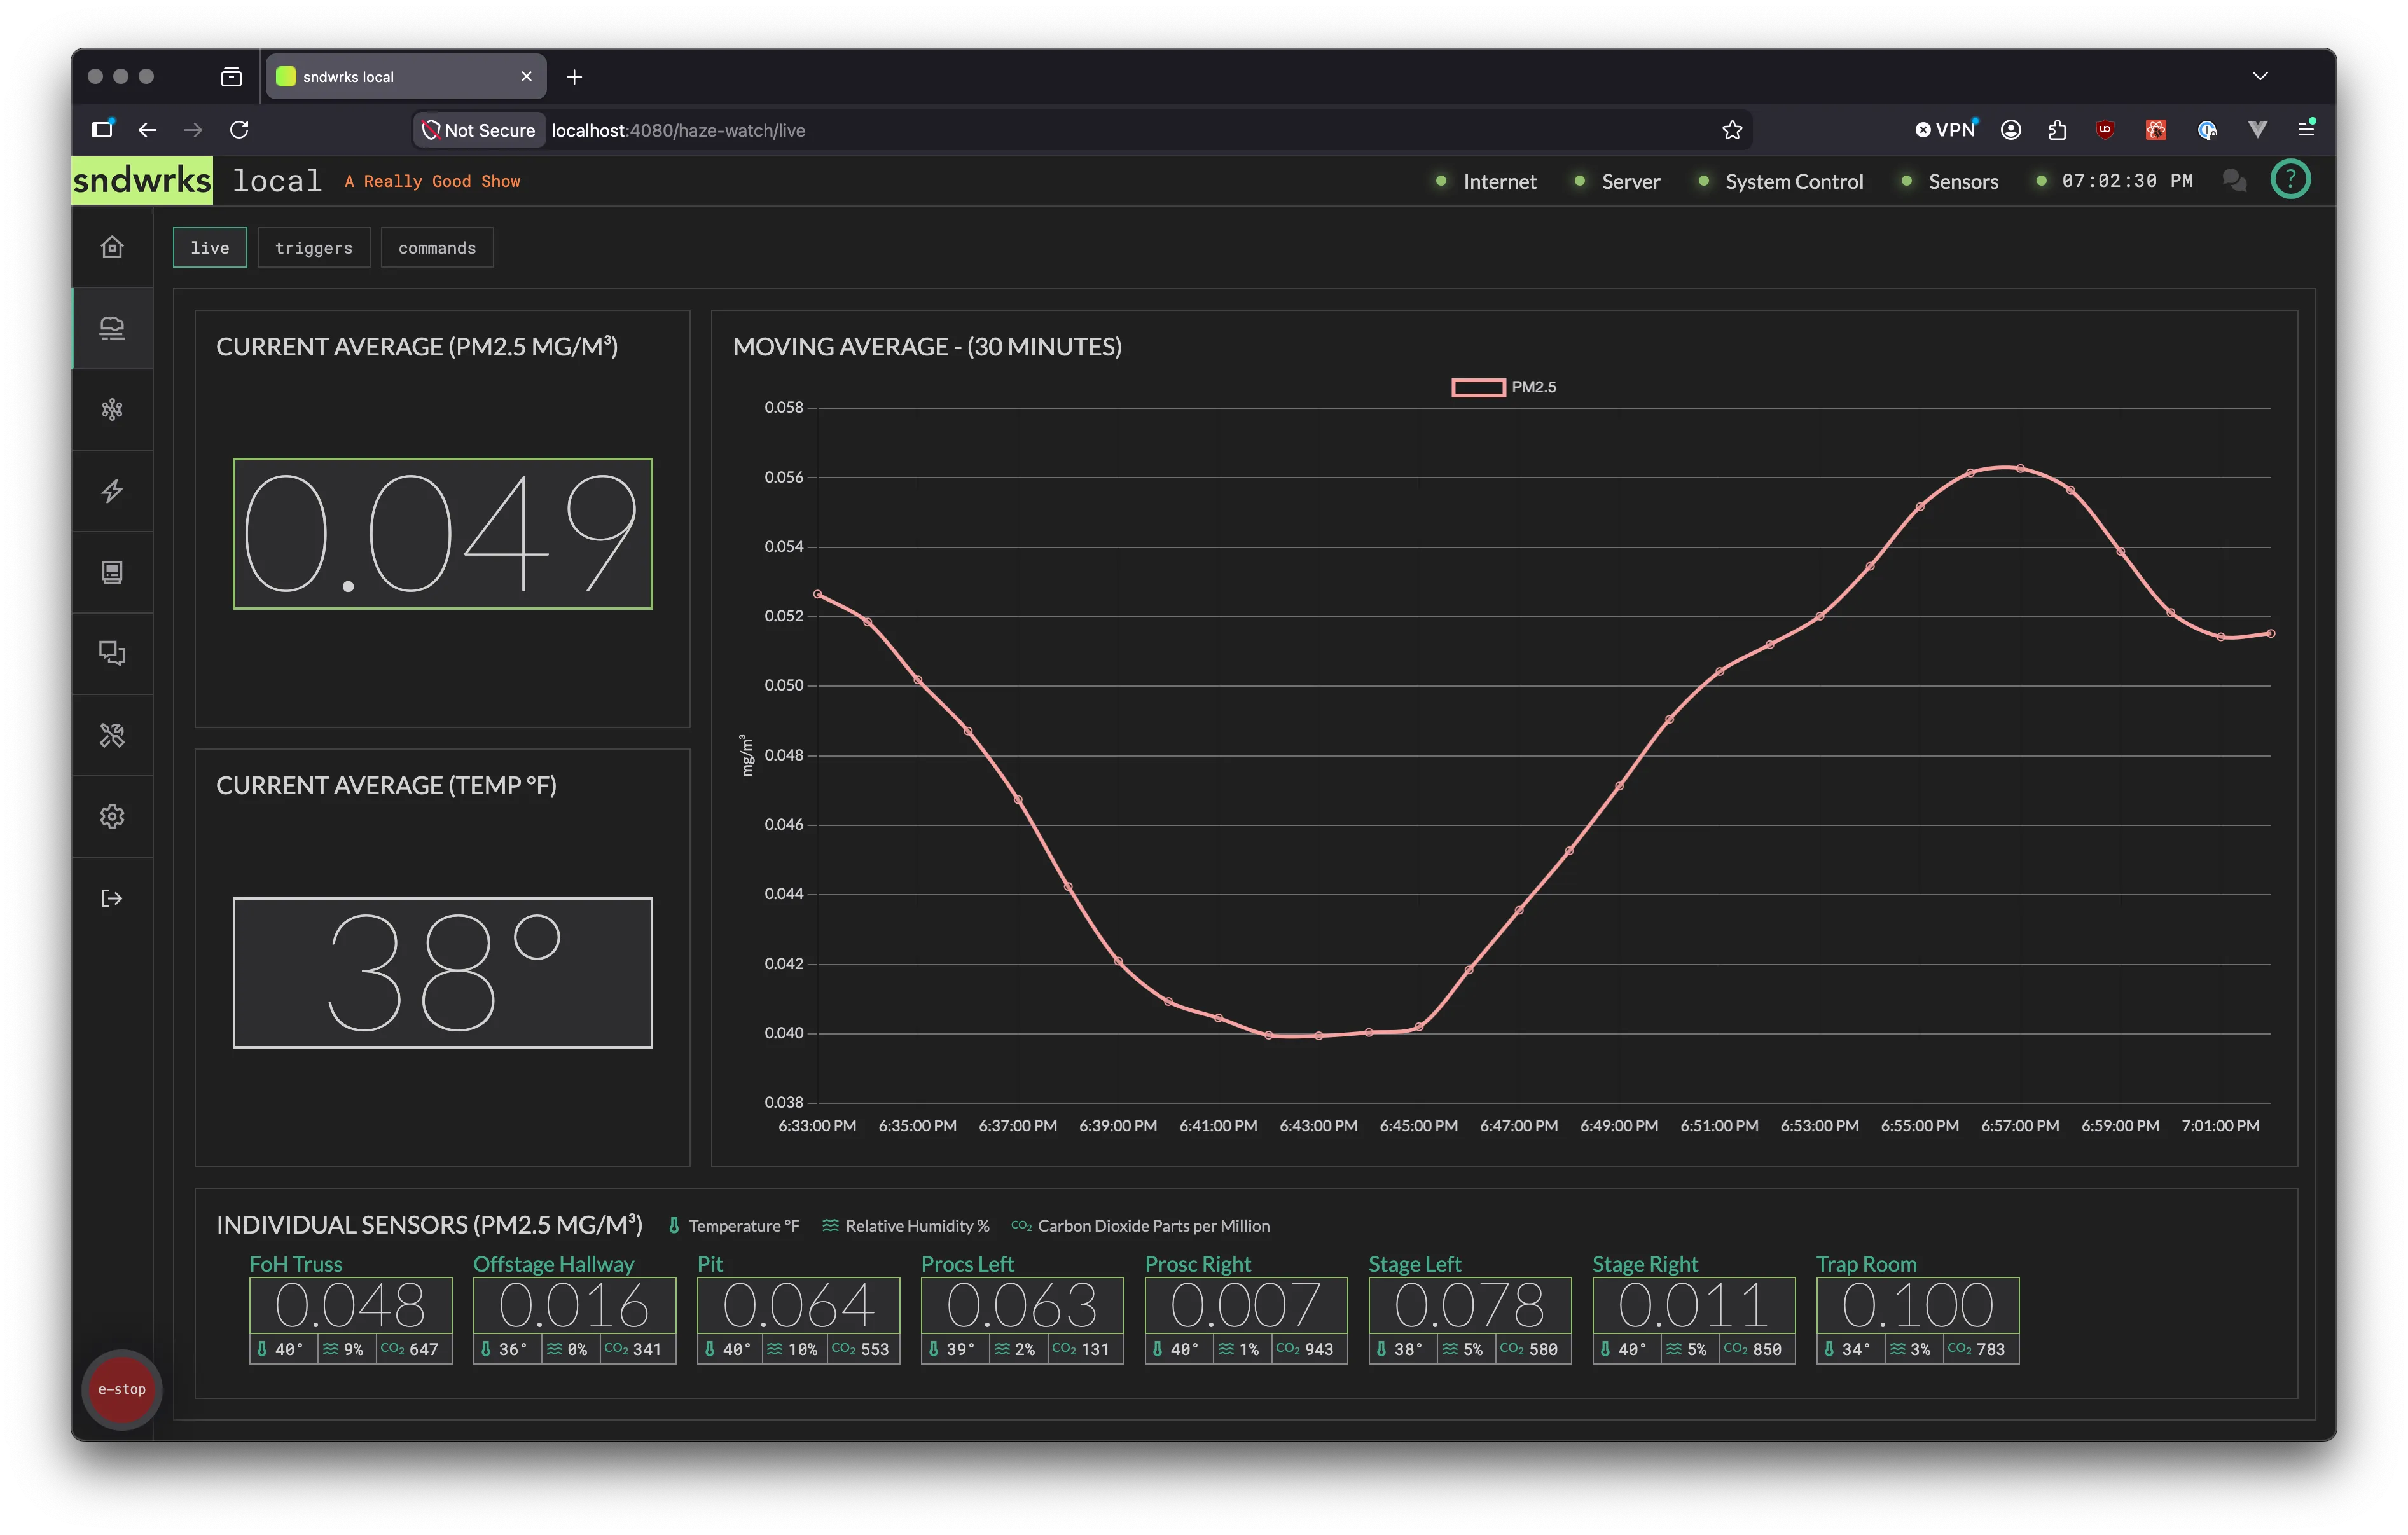Open the chat messages sidebar icon
The height and width of the screenshot is (1535, 2408).
112,653
